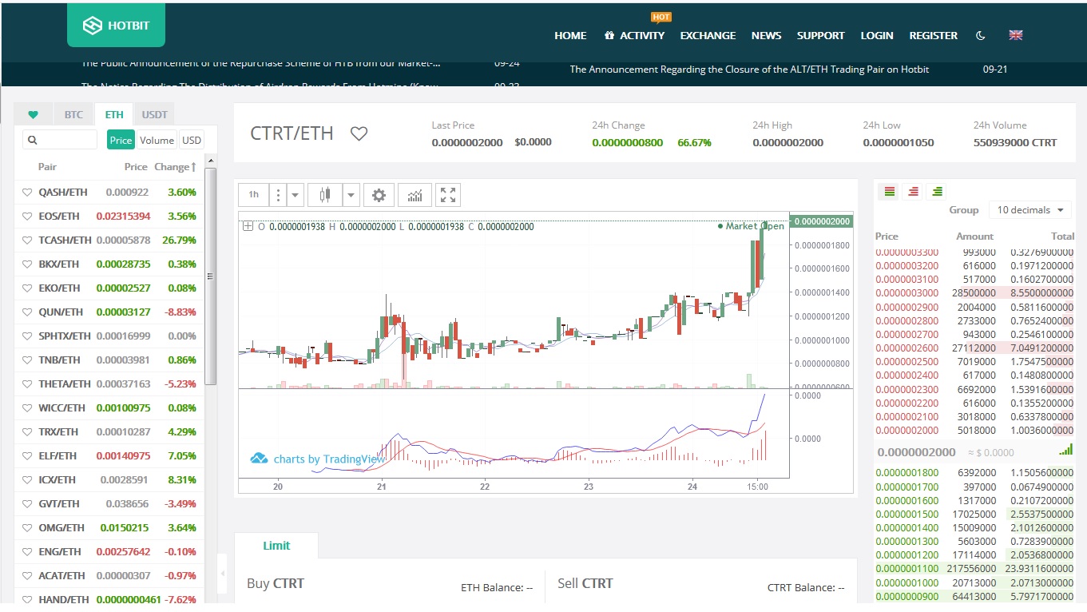The width and height of the screenshot is (1087, 612).
Task: Favorite the QUN/ETH pair
Action: [x=27, y=312]
